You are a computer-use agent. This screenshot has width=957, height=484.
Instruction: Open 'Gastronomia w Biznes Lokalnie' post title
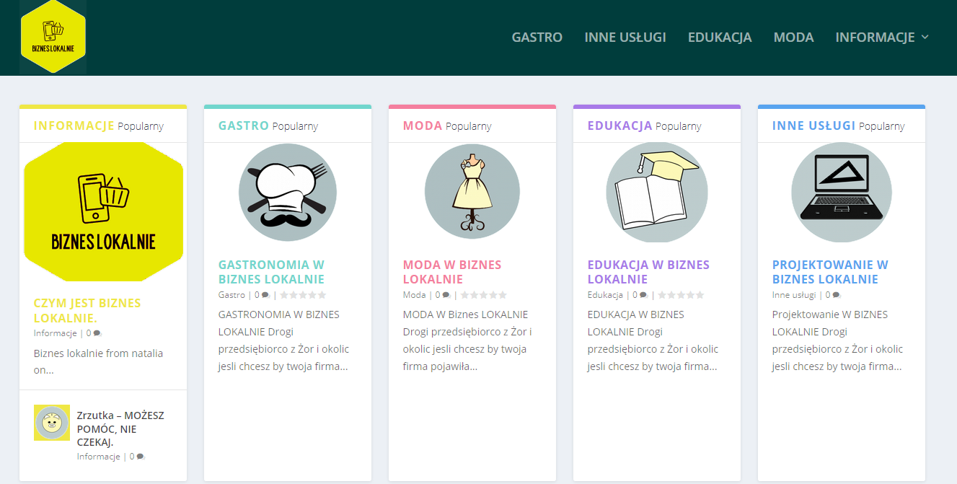[x=272, y=272]
